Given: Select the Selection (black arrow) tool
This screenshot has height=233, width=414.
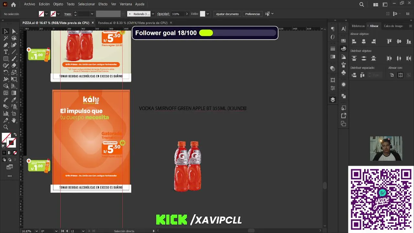Looking at the screenshot, I should [6, 31].
